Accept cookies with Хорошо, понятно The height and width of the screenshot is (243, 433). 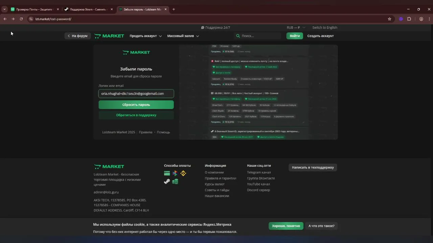[286, 226]
